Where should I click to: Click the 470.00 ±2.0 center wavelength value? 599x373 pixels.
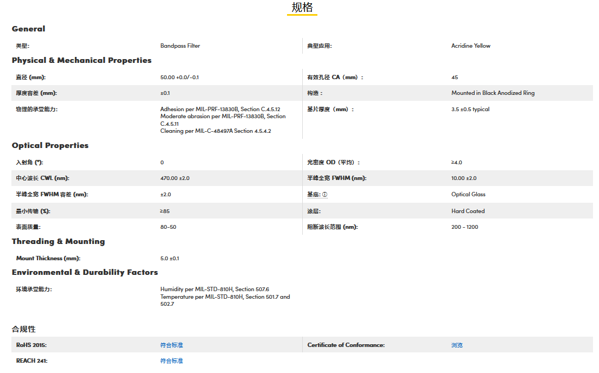coord(175,178)
